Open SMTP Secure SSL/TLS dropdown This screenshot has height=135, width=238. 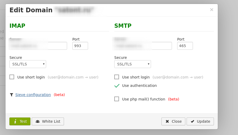[x=133, y=64]
